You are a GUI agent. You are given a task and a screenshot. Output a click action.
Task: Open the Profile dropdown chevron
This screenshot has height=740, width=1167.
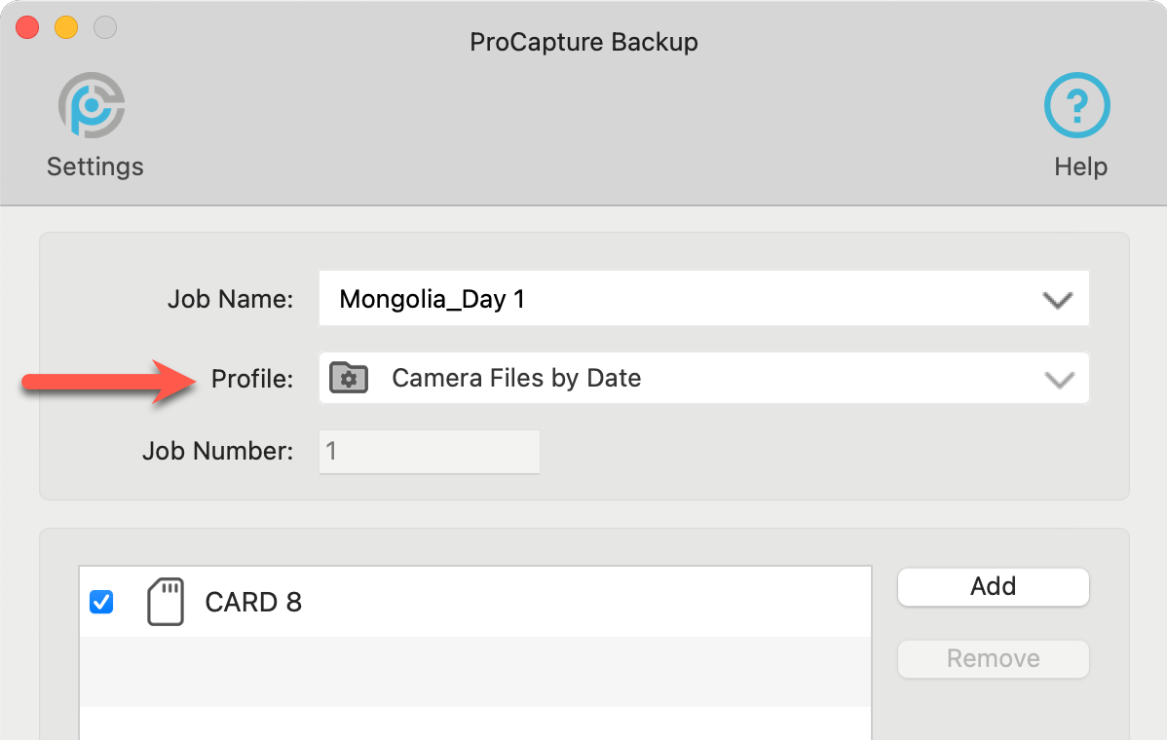(x=1059, y=379)
